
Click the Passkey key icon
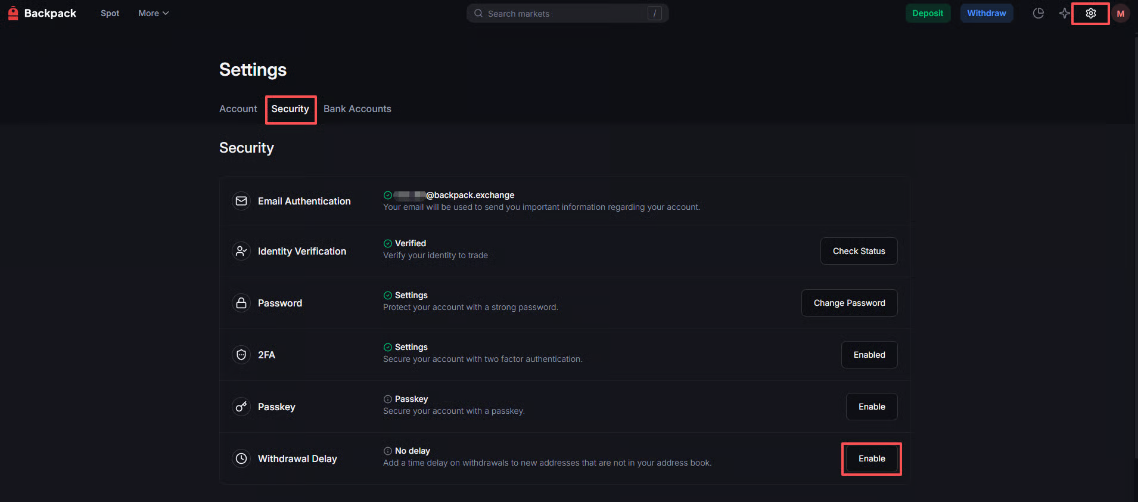241,407
